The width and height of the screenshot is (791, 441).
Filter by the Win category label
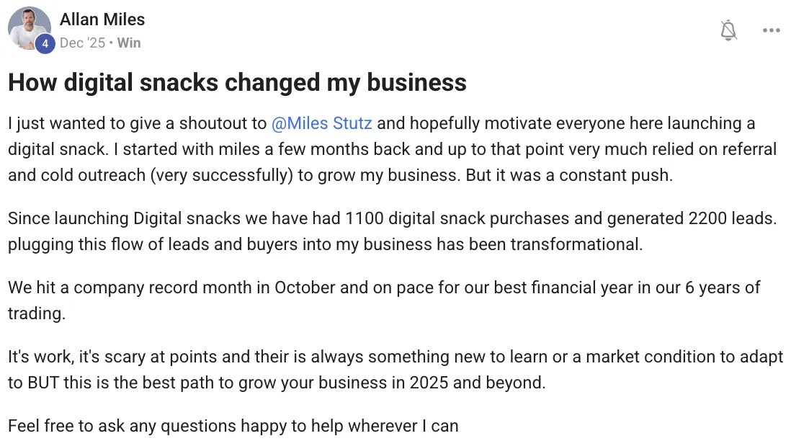tap(129, 43)
